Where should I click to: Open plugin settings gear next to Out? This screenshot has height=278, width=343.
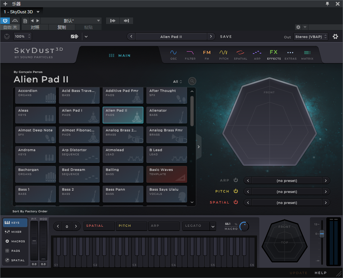click(x=335, y=36)
